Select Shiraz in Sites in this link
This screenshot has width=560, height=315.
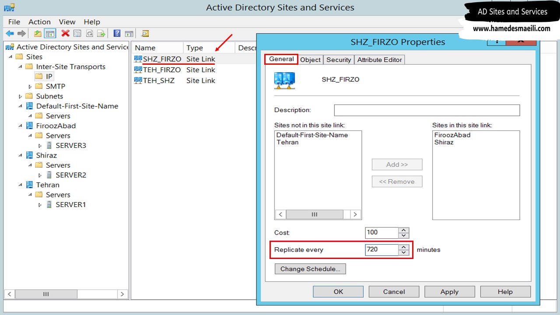coord(444,142)
